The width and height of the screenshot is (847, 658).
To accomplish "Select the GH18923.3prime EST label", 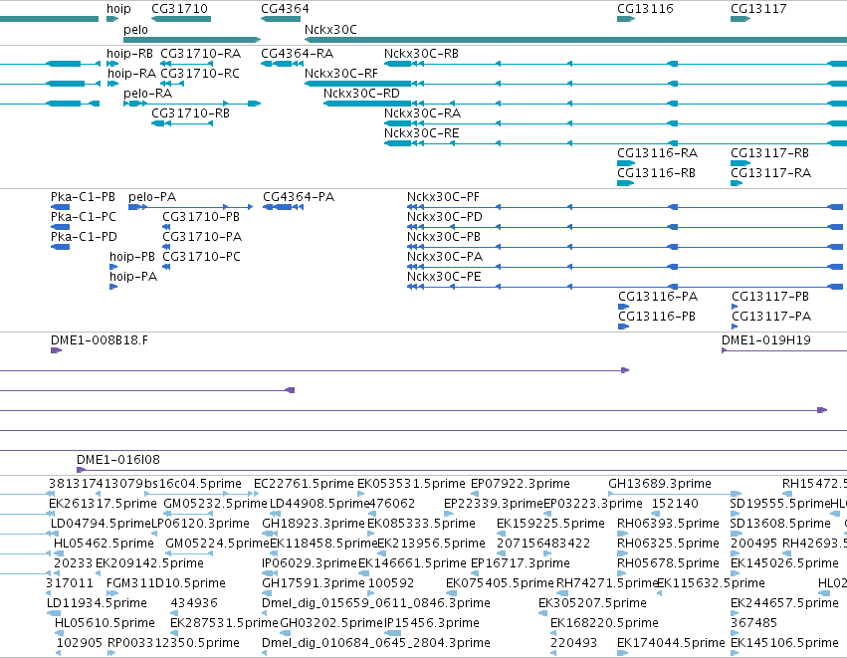I will coord(314,524).
